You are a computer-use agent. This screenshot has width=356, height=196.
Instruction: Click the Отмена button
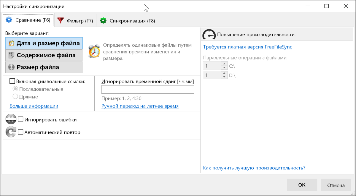(x=336, y=185)
